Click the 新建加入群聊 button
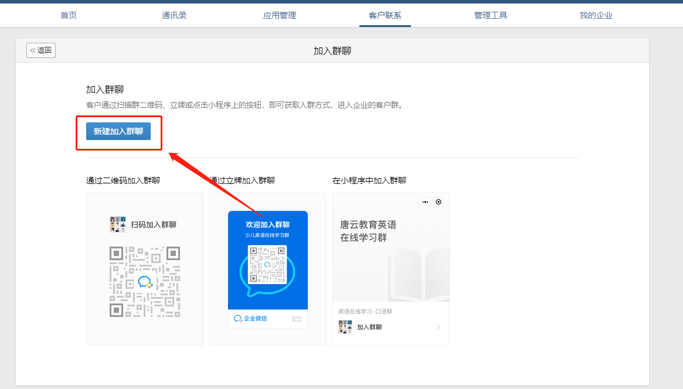Screen dimensions: 683x389 pos(118,131)
